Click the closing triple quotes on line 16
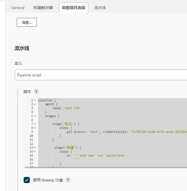The image size is (187, 191). [x=76, y=159]
